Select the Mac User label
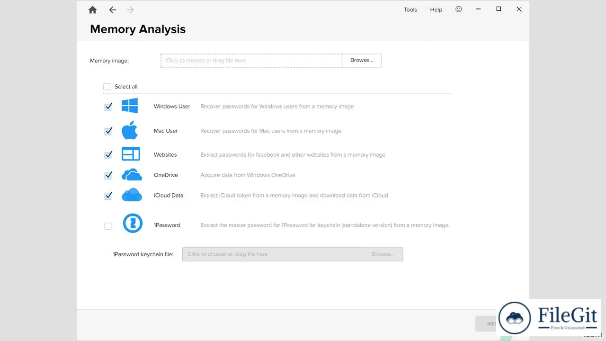Screen dimensions: 606x341 [x=166, y=131]
